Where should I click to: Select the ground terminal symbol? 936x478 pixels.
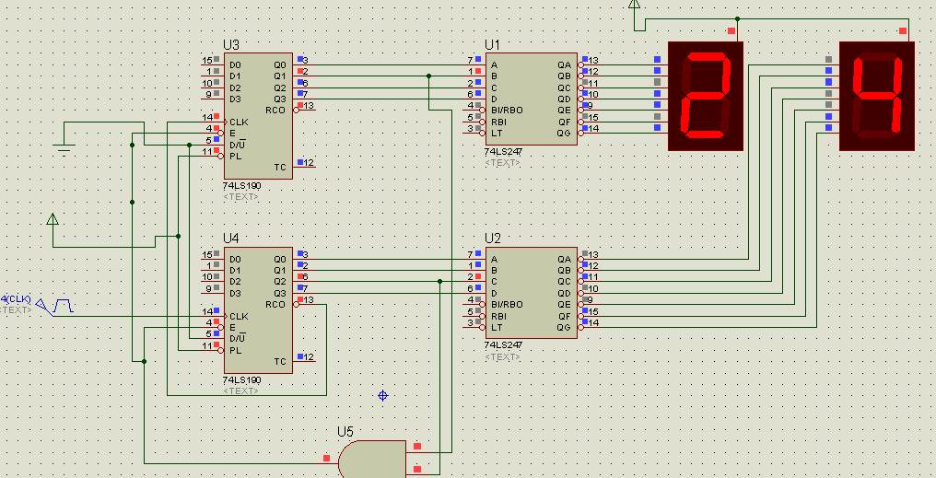pos(64,148)
